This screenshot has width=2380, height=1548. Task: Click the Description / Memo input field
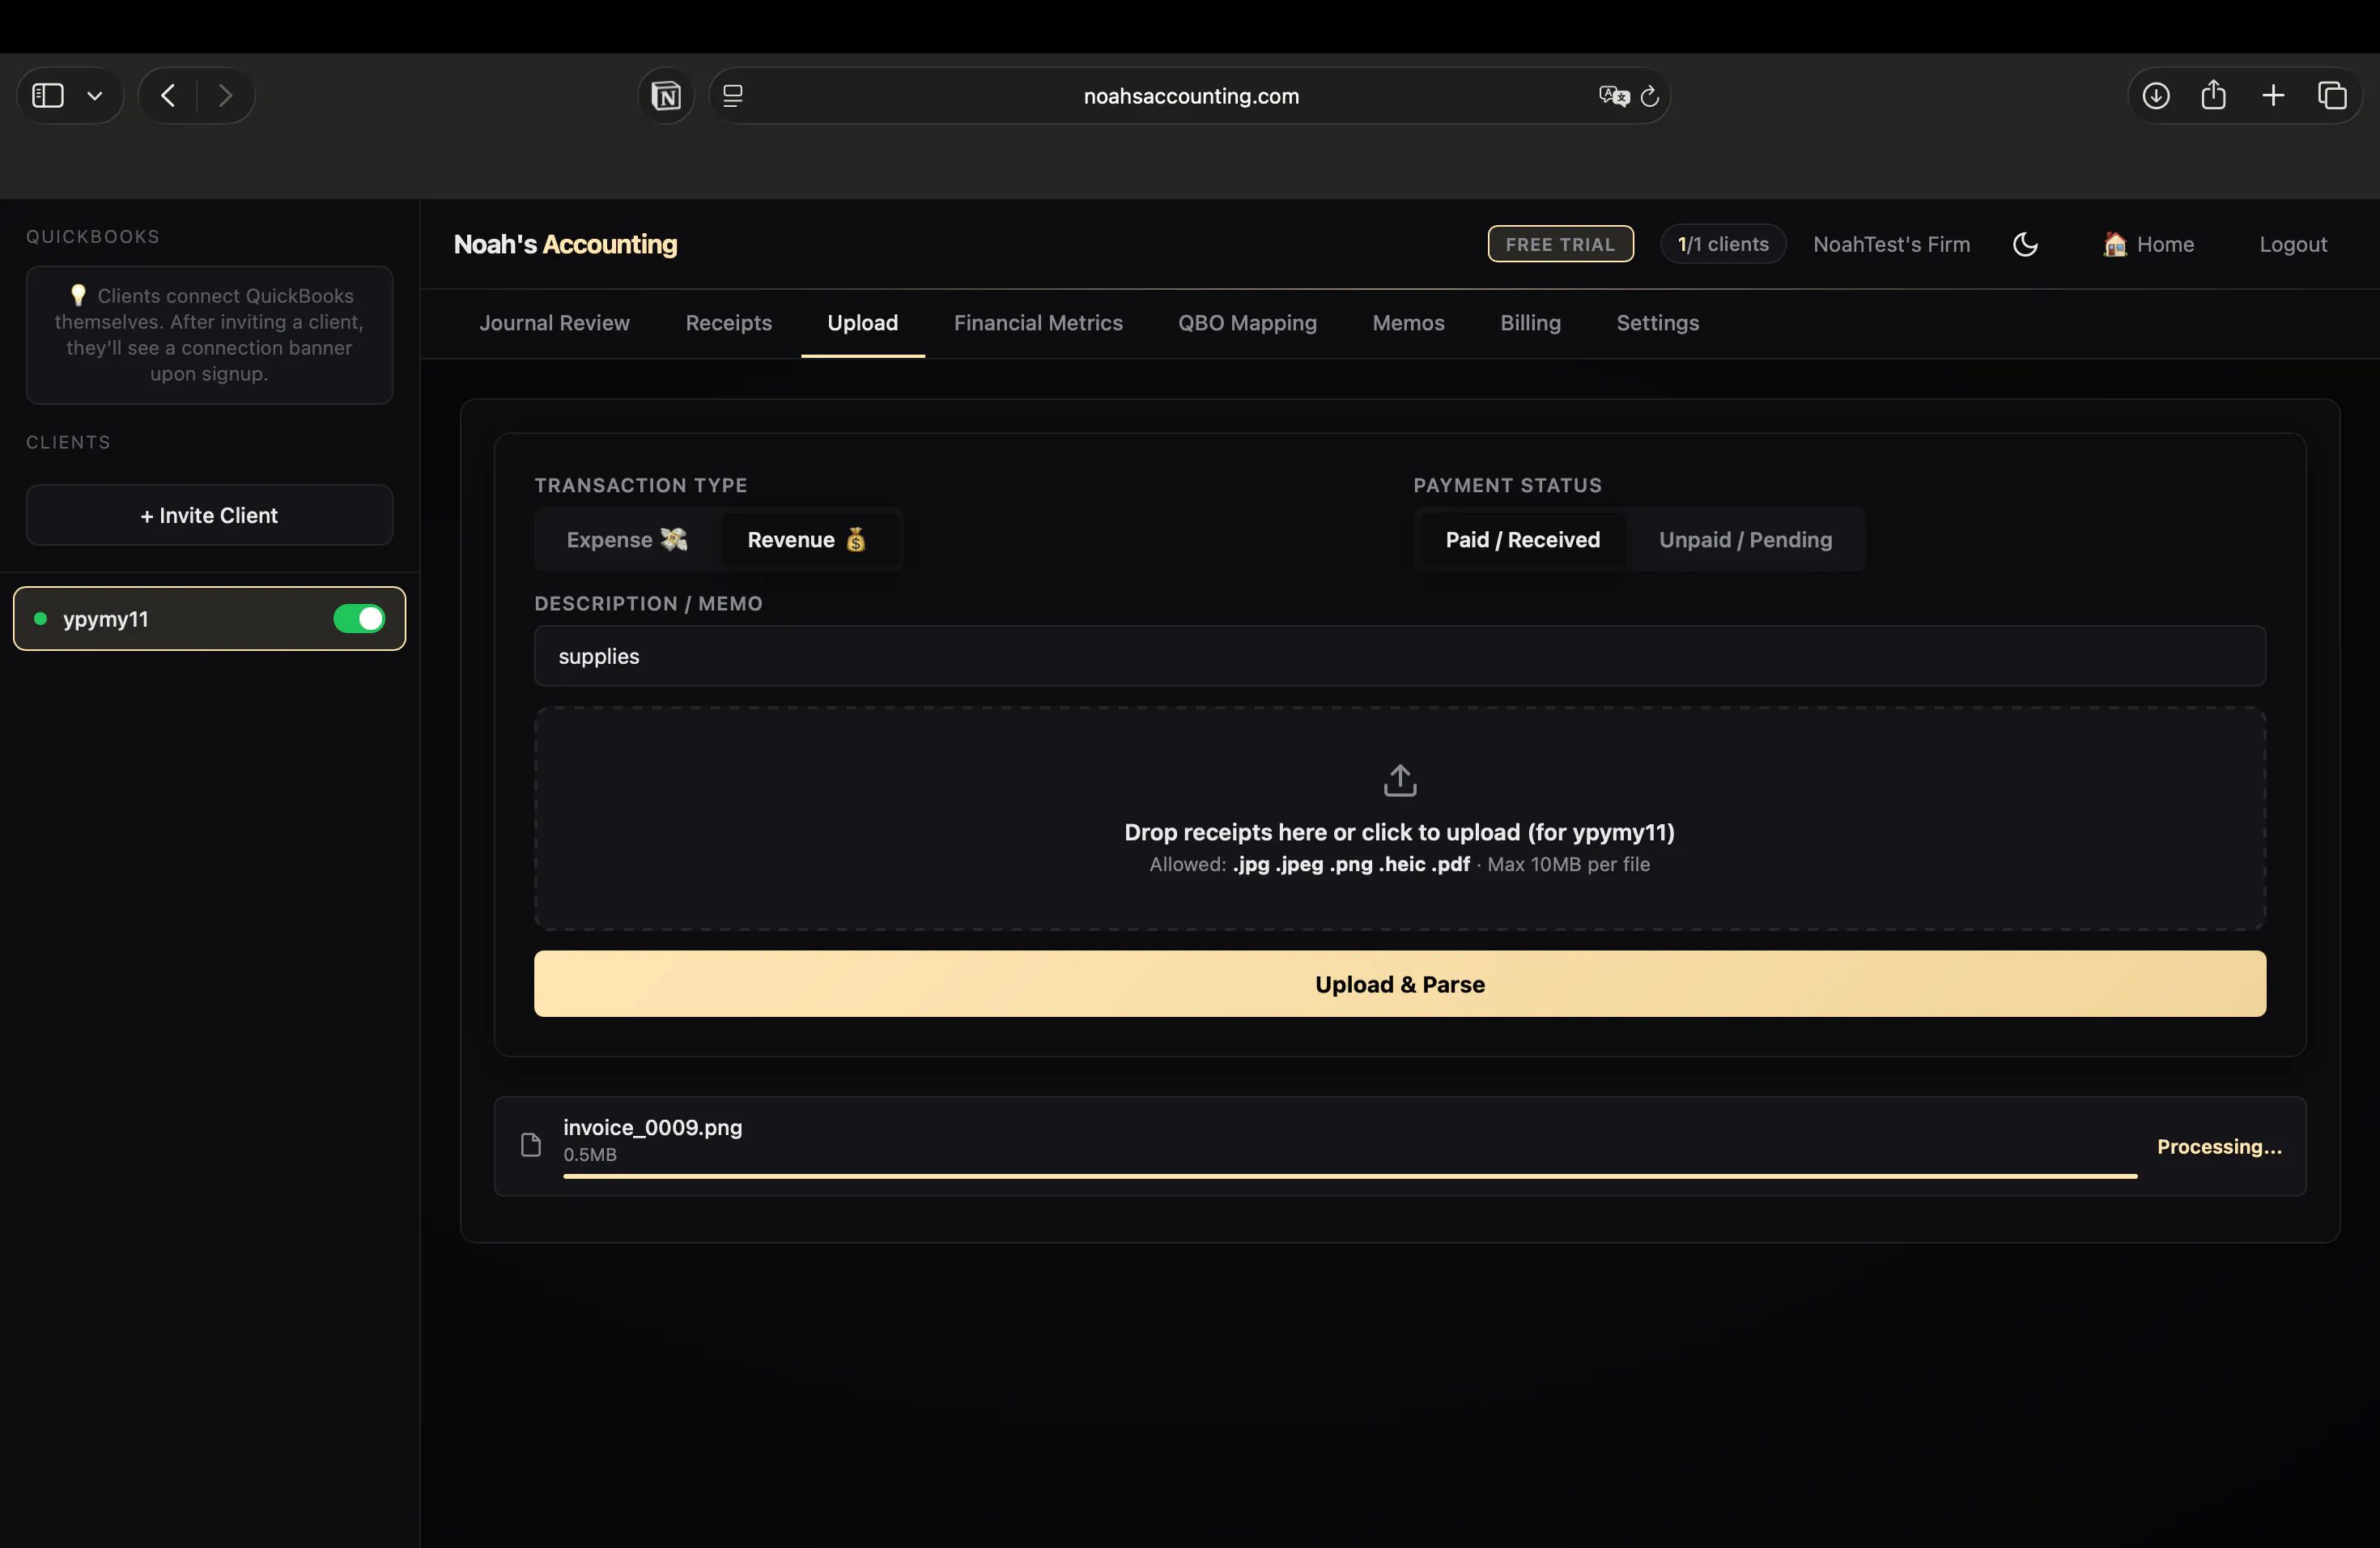pos(1399,656)
